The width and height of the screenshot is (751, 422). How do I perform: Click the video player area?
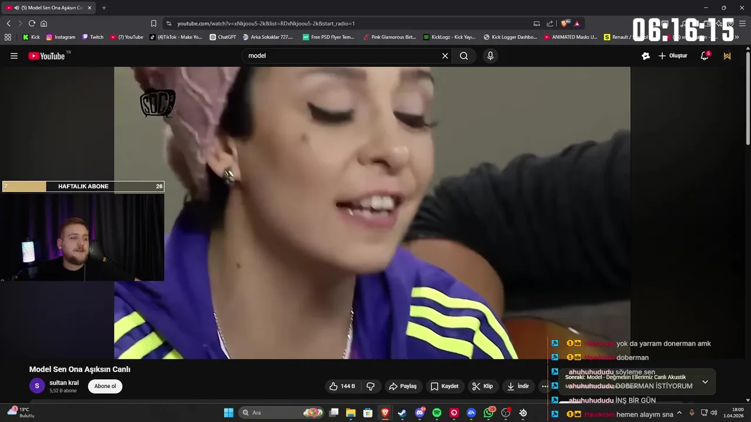(x=372, y=213)
